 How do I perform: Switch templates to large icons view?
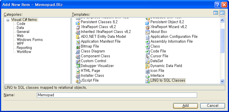215,13
